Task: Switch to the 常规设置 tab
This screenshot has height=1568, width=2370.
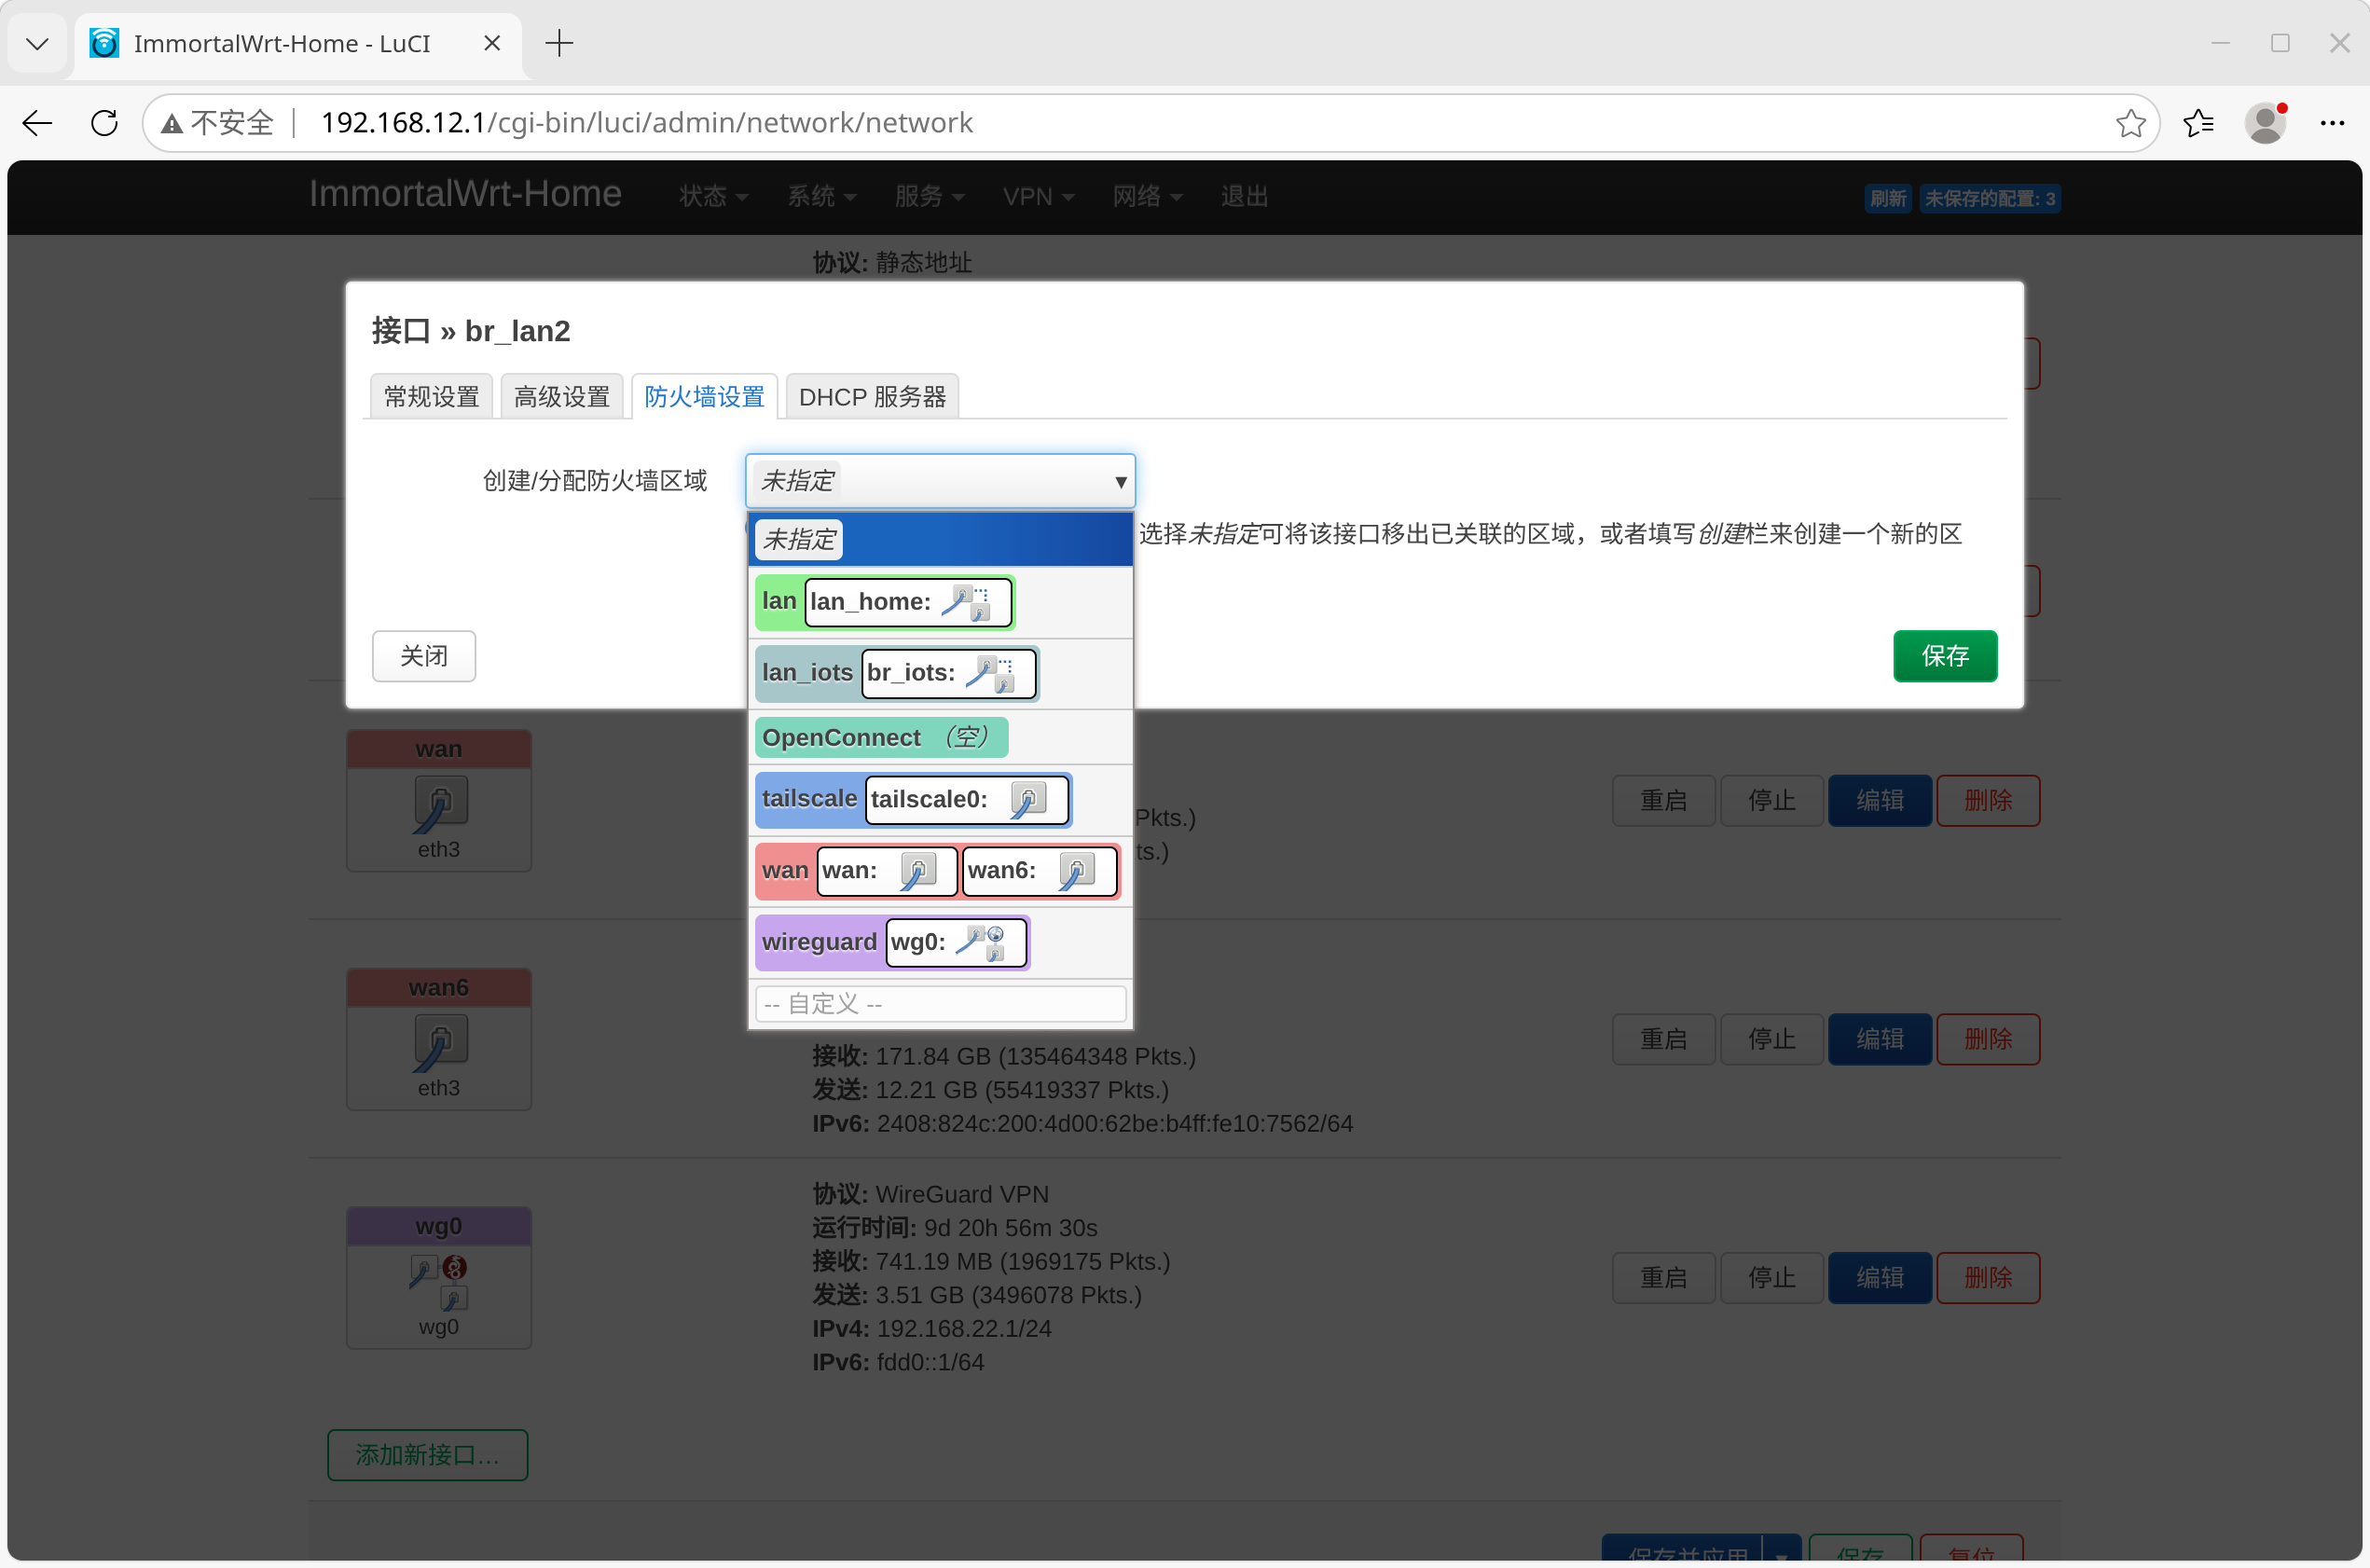Action: (431, 397)
